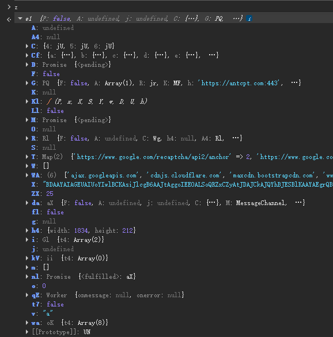The image size is (333, 337).
Task: Select the 'F: false' property row
Action: coord(46,74)
